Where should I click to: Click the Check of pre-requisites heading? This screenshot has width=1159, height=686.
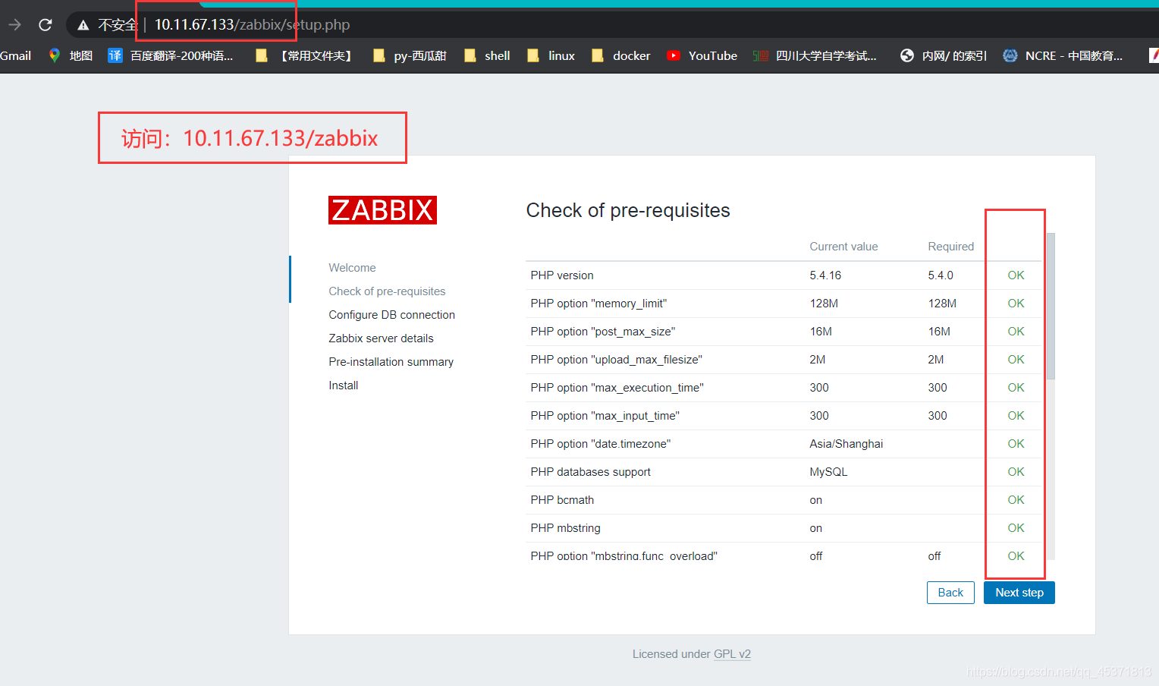click(628, 210)
